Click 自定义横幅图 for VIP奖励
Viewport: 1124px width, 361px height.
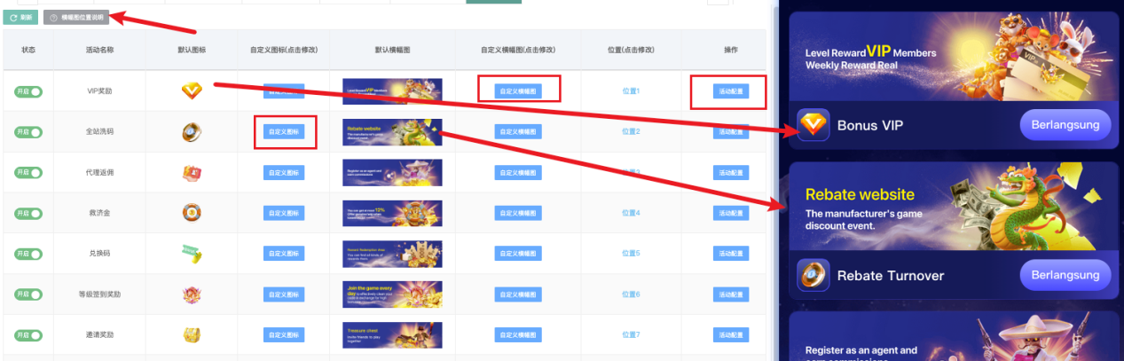click(518, 90)
